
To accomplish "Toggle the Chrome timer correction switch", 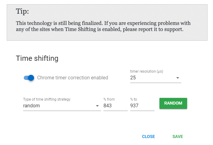I will pos(29,78).
